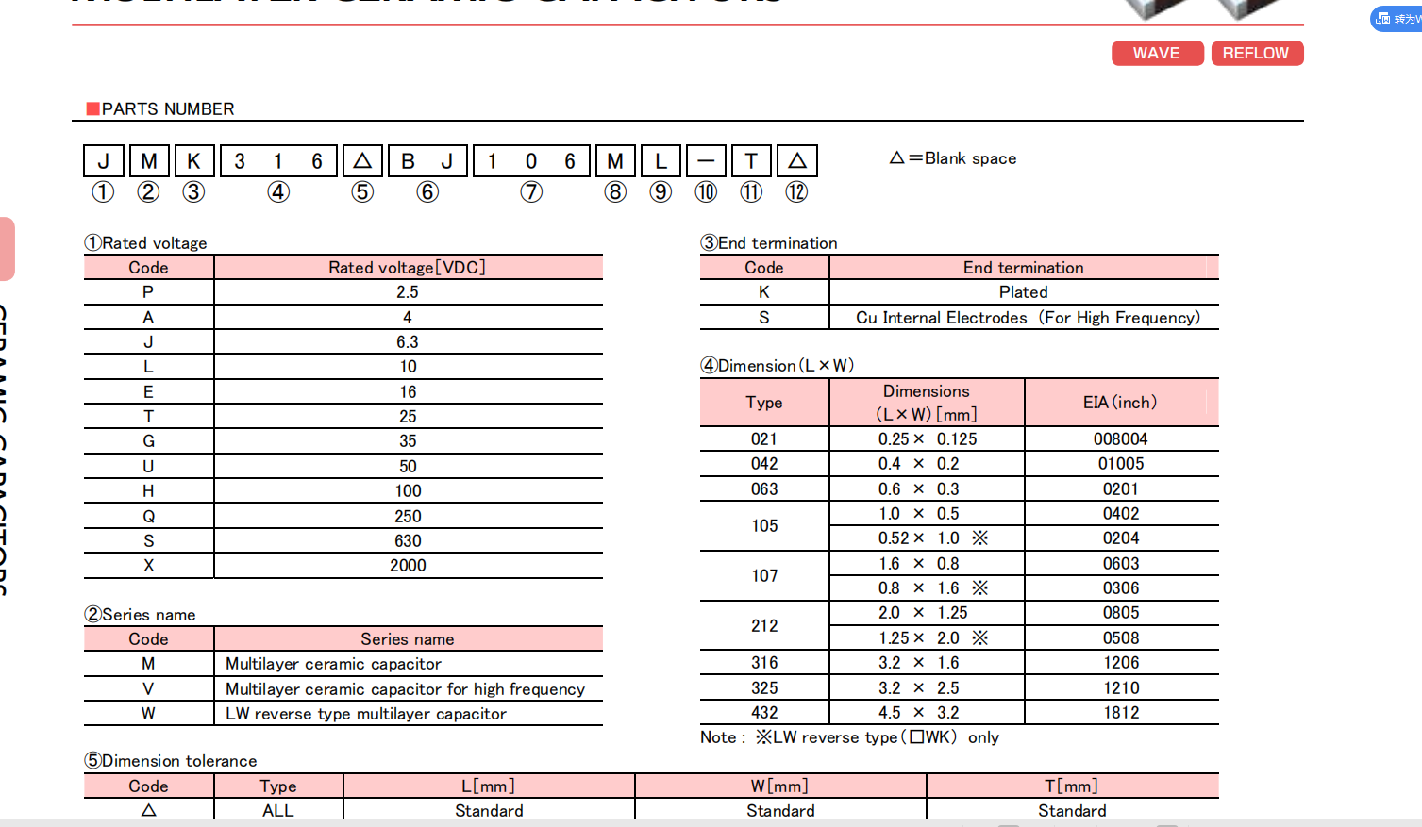Click the EIA value 0306
Image resolution: width=1422 pixels, height=827 pixels.
[1121, 588]
